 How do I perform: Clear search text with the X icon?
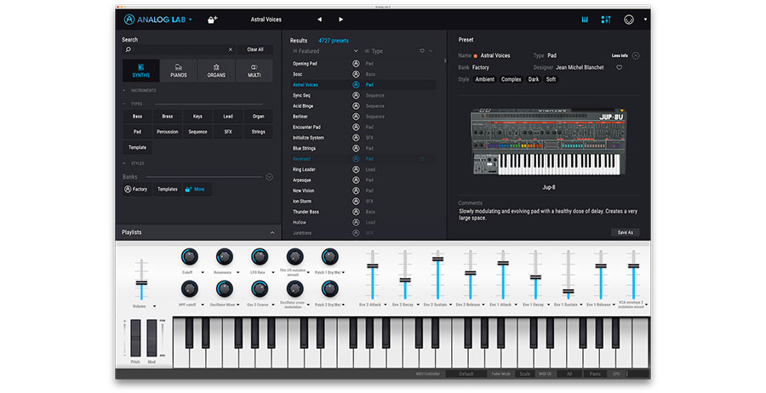[x=231, y=49]
